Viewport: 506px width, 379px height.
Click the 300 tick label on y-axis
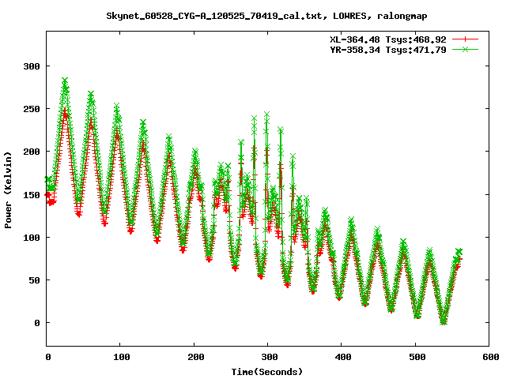[x=32, y=66]
